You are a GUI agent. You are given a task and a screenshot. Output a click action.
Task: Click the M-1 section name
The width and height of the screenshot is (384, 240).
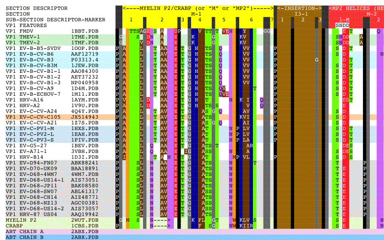196,14
